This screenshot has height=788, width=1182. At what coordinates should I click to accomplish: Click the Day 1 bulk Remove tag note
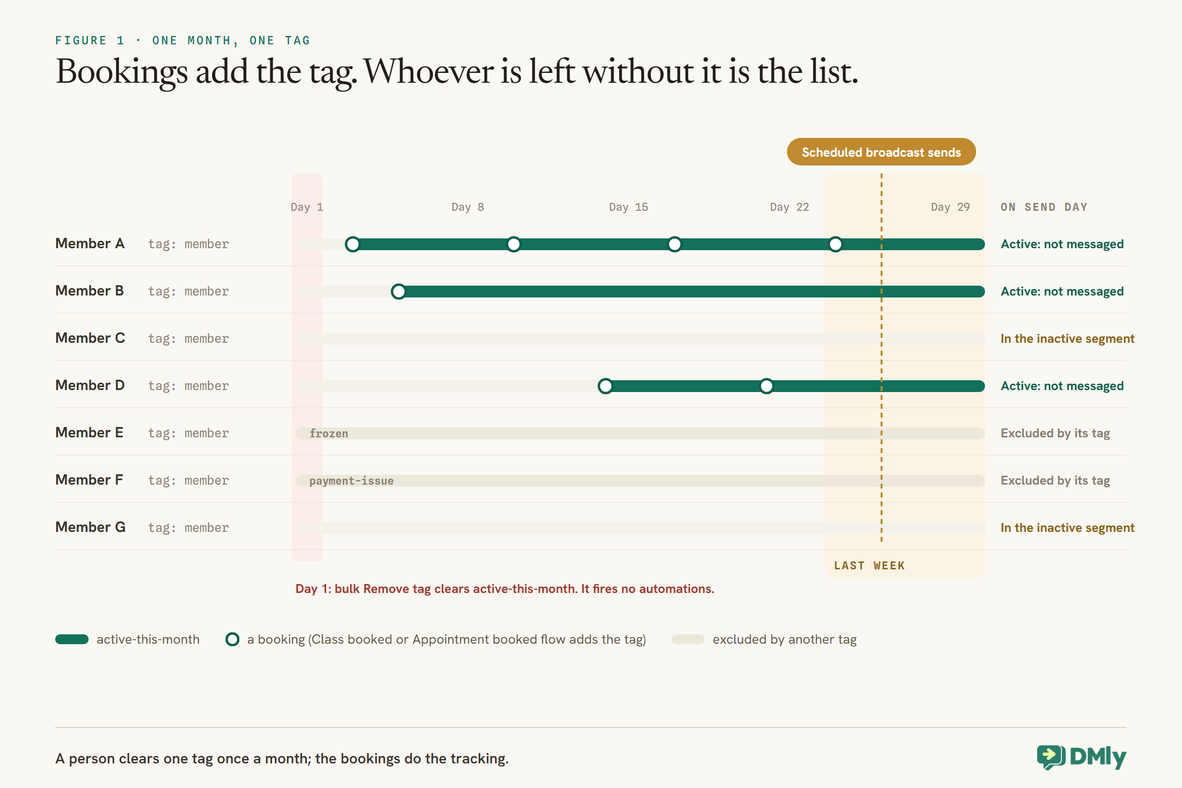point(504,589)
